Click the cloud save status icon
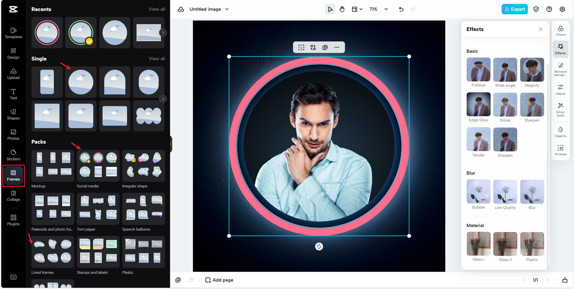Viewport: 574px width, 289px height. click(x=181, y=9)
